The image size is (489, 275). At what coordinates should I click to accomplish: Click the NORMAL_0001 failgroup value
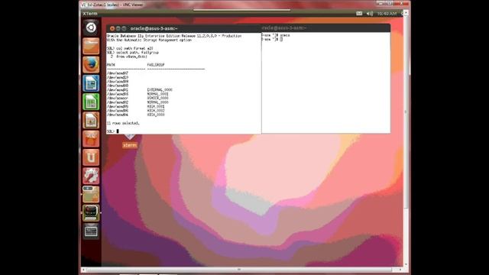coord(158,94)
